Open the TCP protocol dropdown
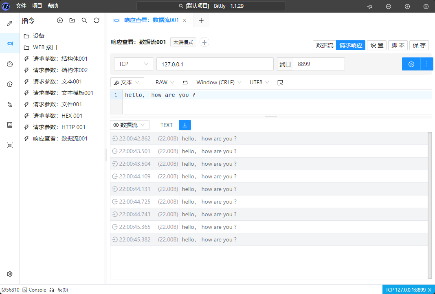The image size is (435, 294). click(x=133, y=64)
